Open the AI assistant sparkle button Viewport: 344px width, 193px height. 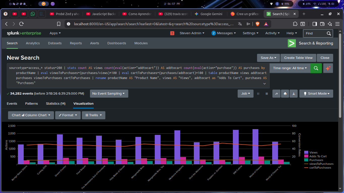(x=328, y=68)
